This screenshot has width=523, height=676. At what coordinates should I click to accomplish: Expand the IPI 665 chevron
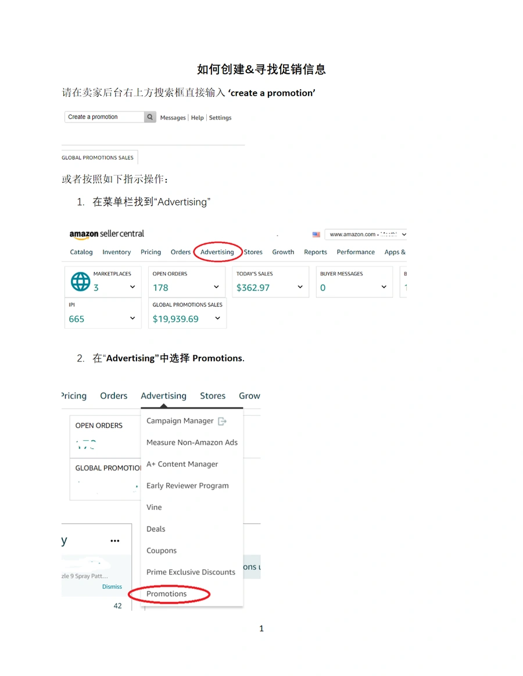point(132,318)
